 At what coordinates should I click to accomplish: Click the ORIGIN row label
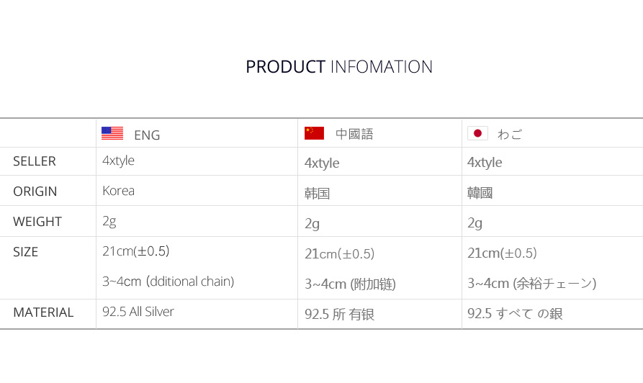[x=35, y=191]
